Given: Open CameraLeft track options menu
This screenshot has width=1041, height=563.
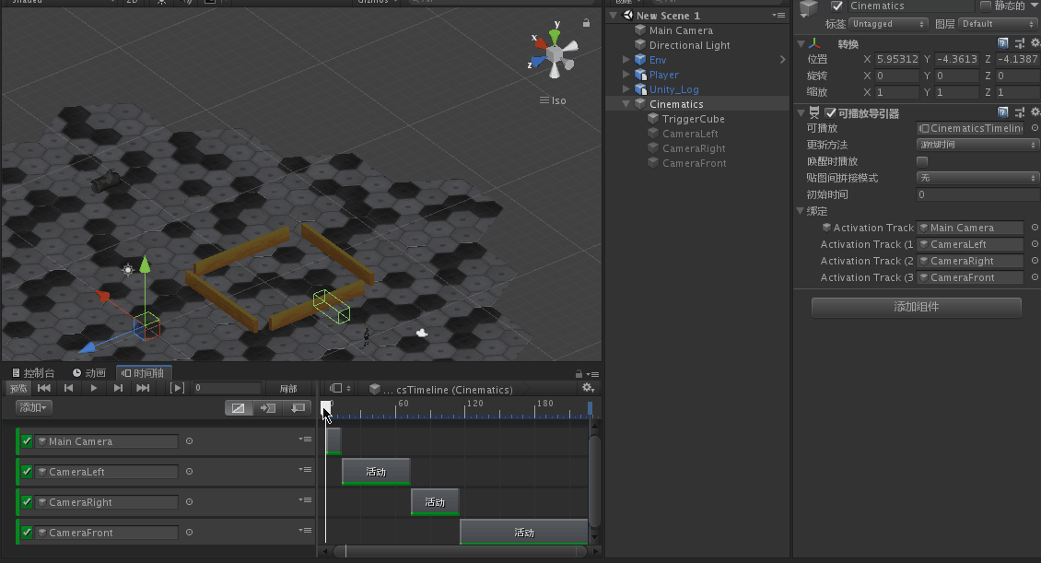Looking at the screenshot, I should click(306, 470).
